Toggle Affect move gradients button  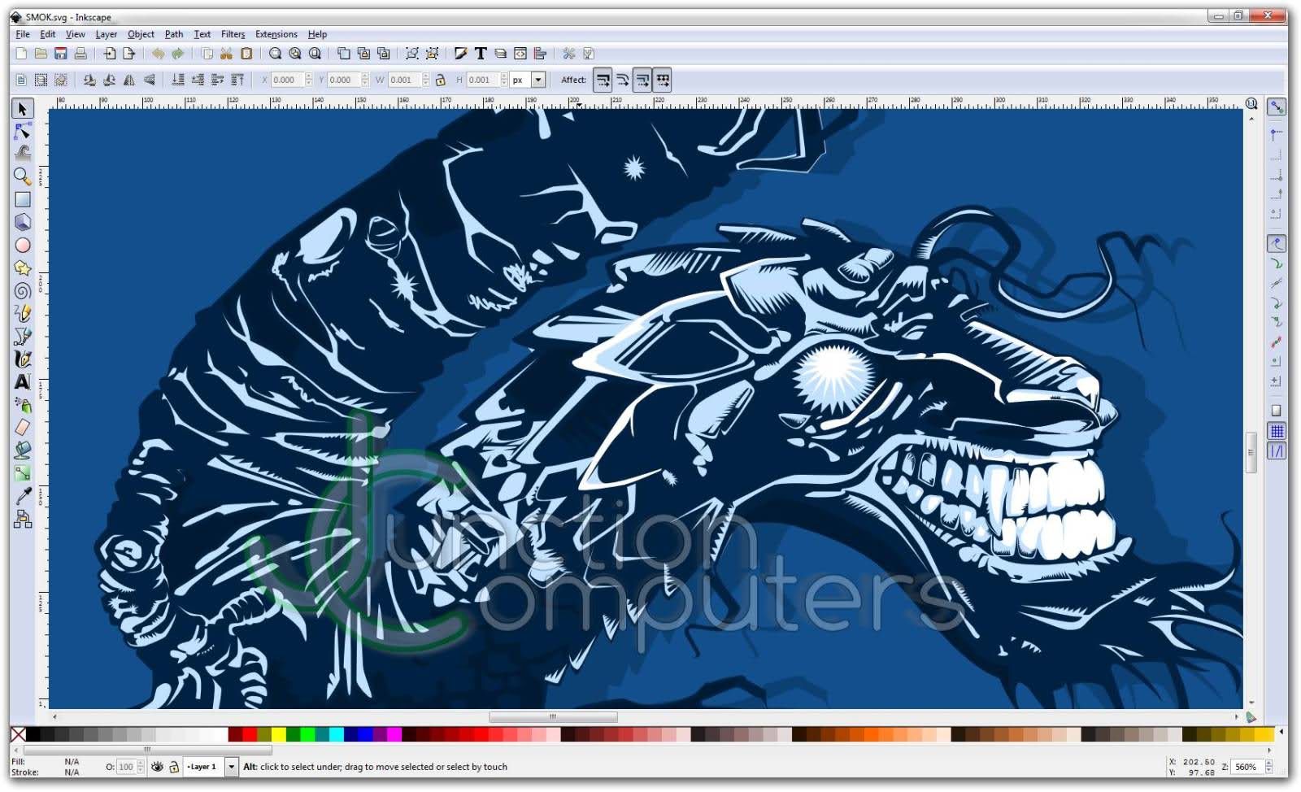[642, 80]
